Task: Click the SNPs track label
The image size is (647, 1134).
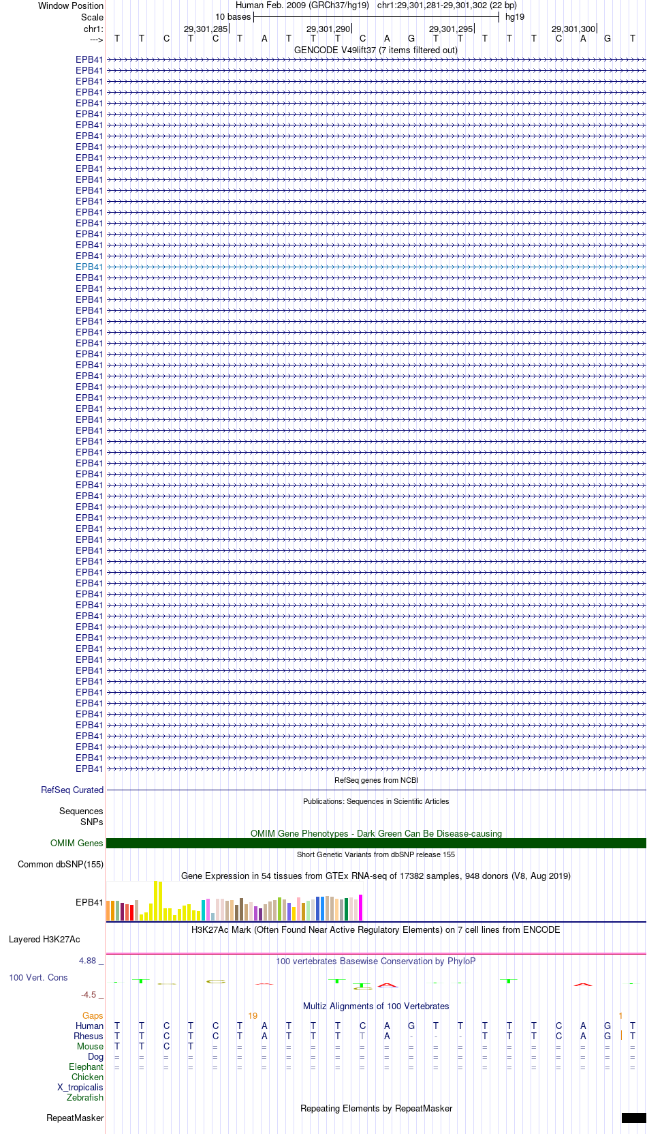Action: pos(92,822)
